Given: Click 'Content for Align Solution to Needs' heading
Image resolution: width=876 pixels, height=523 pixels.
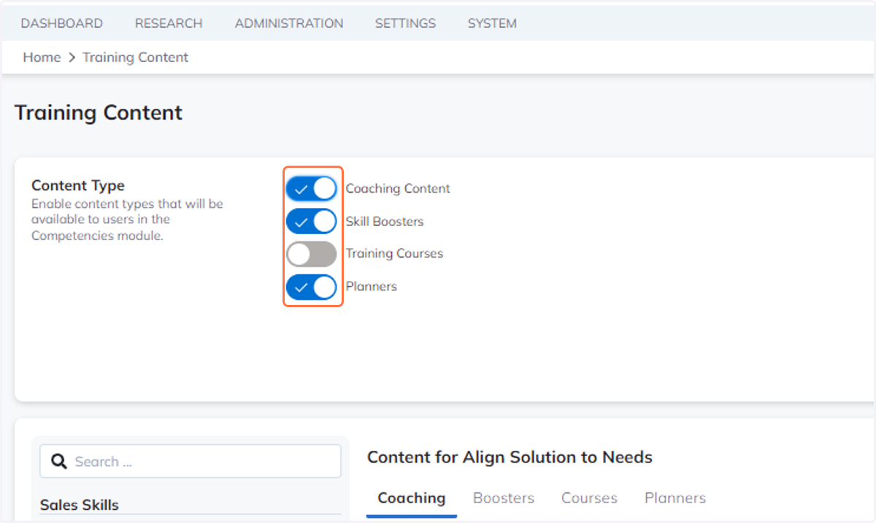Looking at the screenshot, I should click(x=510, y=457).
